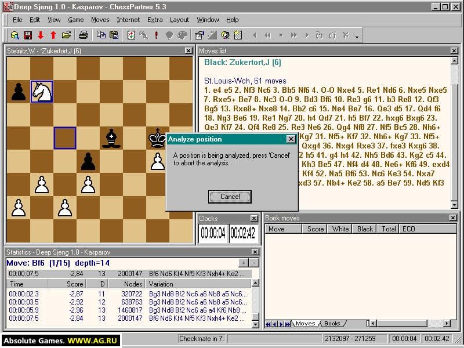Viewport: 464px width, 348px height.
Task: Click the Score column header in Book moves
Action: [x=315, y=229]
